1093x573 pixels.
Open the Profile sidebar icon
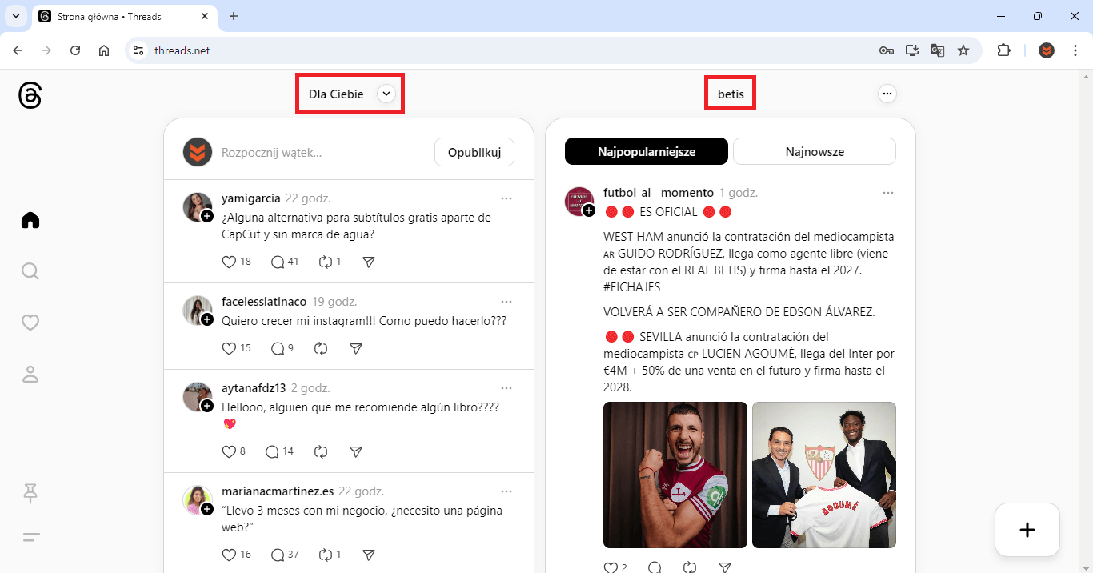point(30,374)
